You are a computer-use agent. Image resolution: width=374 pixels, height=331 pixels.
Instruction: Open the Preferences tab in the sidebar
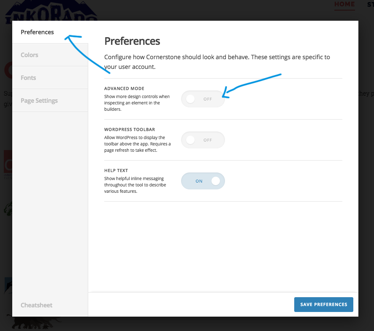(x=50, y=32)
